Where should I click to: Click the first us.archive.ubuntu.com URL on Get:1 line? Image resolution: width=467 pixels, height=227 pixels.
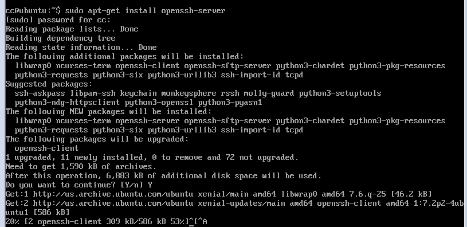click(113, 194)
